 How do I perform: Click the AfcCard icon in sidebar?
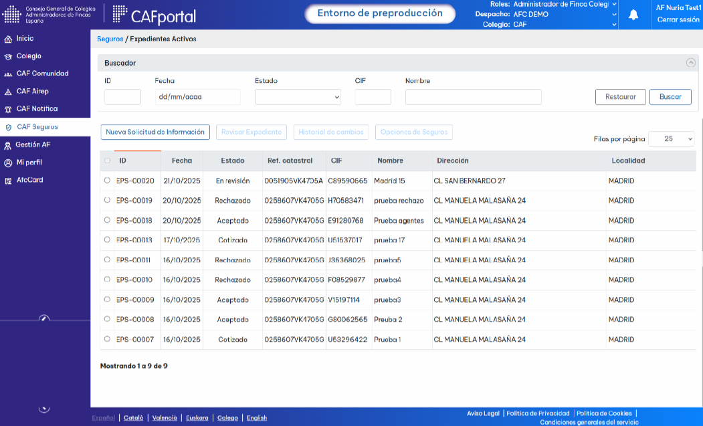coord(8,181)
